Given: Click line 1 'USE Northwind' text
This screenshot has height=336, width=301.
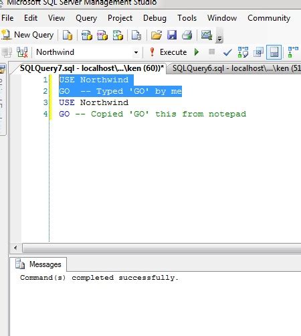Looking at the screenshot, I should click(94, 80).
